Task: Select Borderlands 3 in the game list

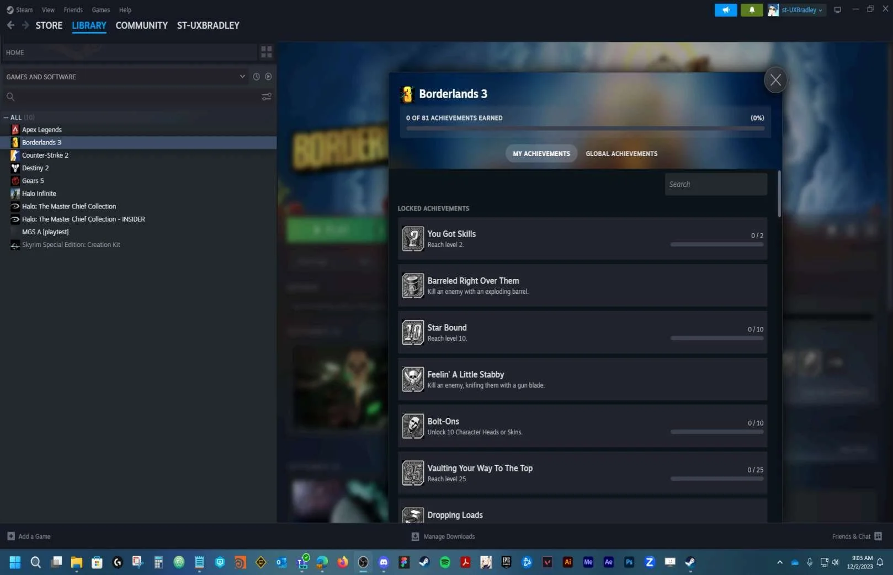Action: [139, 143]
